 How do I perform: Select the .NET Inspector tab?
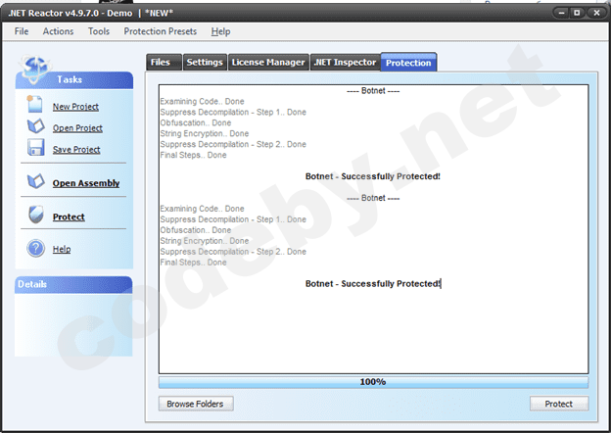click(x=344, y=62)
